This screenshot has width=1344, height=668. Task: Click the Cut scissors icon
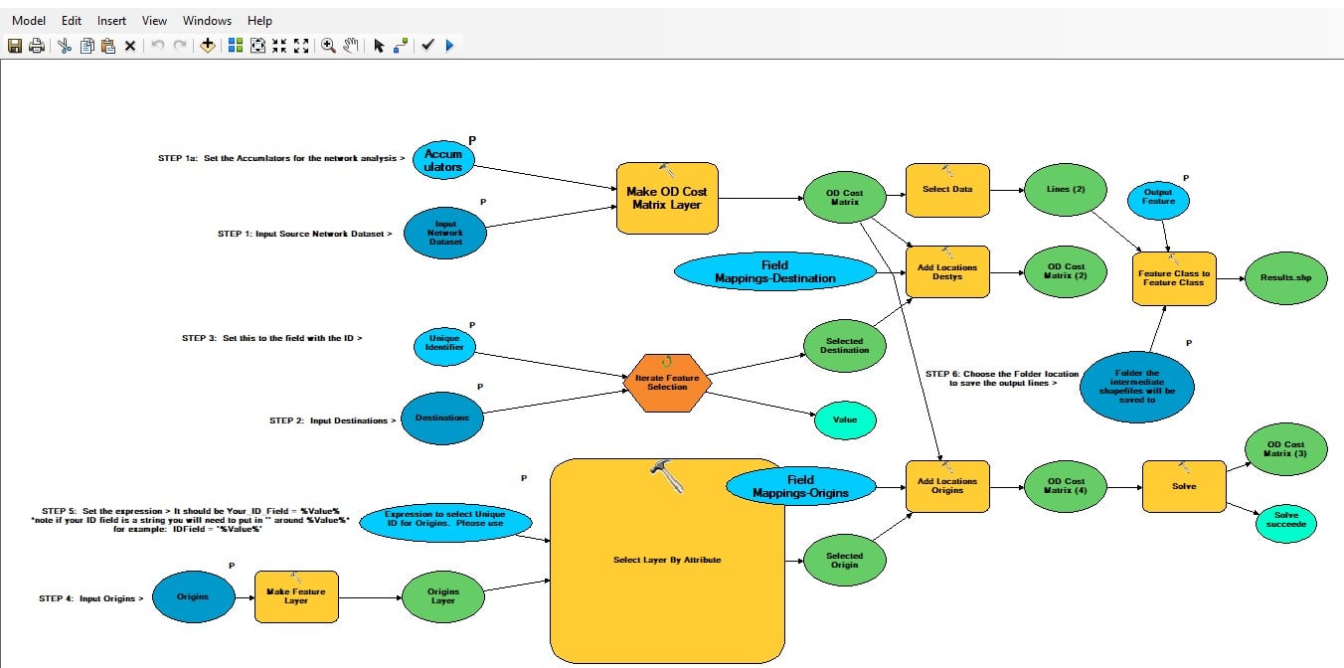[x=65, y=46]
